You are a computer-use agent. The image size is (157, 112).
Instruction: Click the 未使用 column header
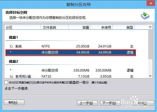pyautogui.click(x=101, y=27)
